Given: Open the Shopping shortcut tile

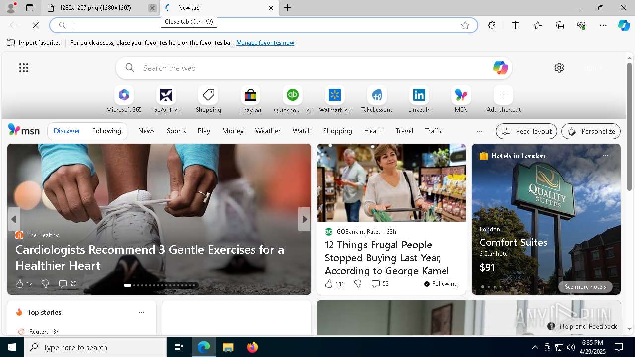Looking at the screenshot, I should [208, 100].
